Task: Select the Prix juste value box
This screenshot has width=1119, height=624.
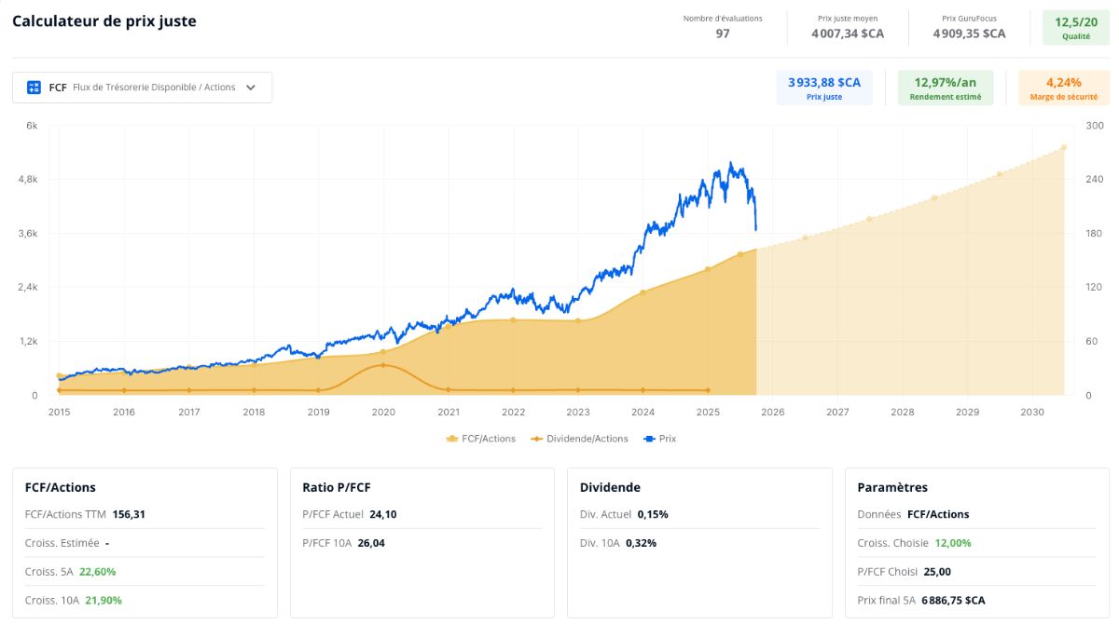Action: [x=824, y=88]
